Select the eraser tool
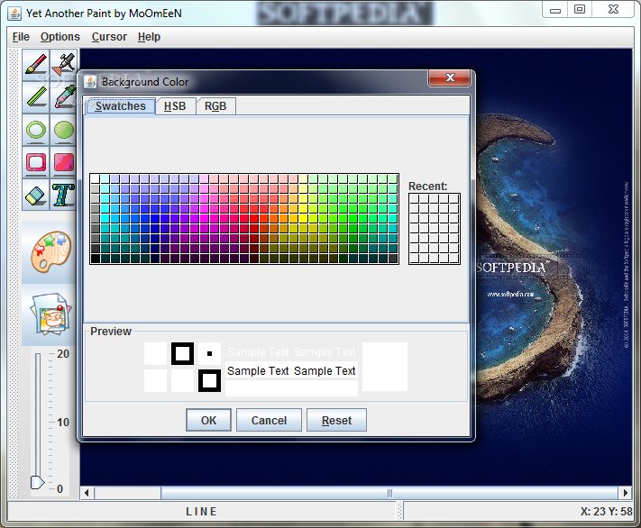 [36, 195]
